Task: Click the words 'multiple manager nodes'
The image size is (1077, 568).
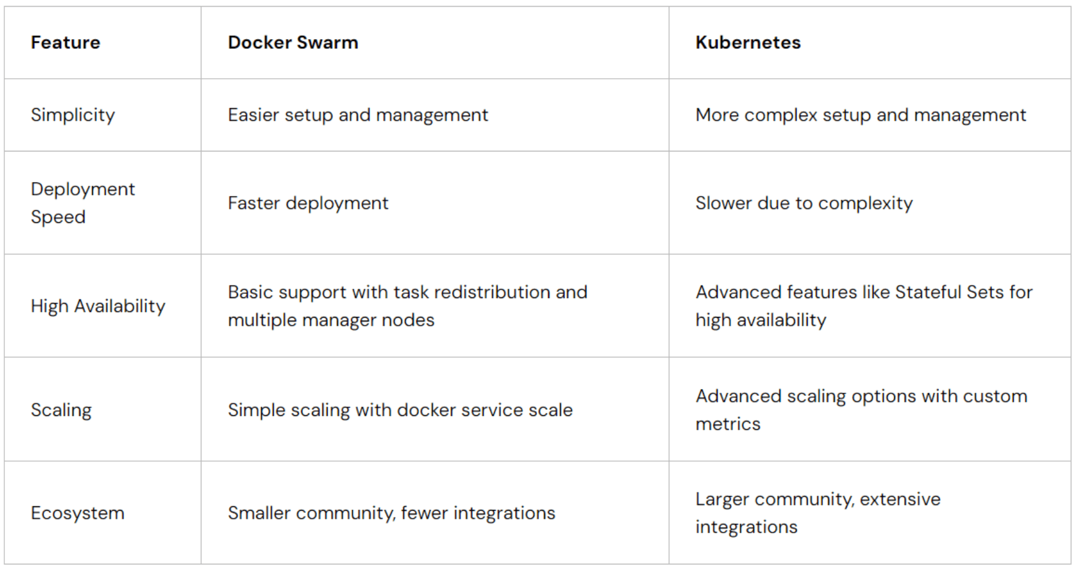Action: [331, 320]
